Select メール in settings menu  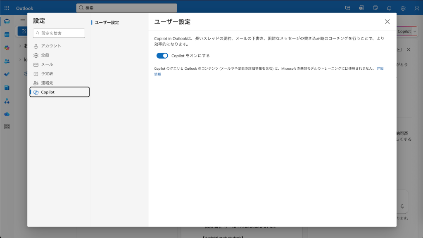[47, 64]
